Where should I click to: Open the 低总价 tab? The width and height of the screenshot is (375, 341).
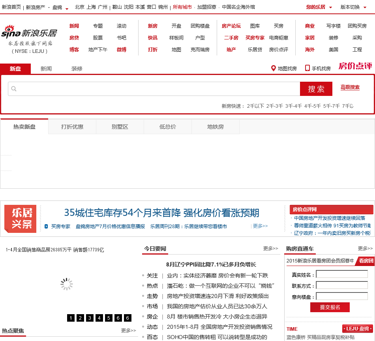pos(168,127)
